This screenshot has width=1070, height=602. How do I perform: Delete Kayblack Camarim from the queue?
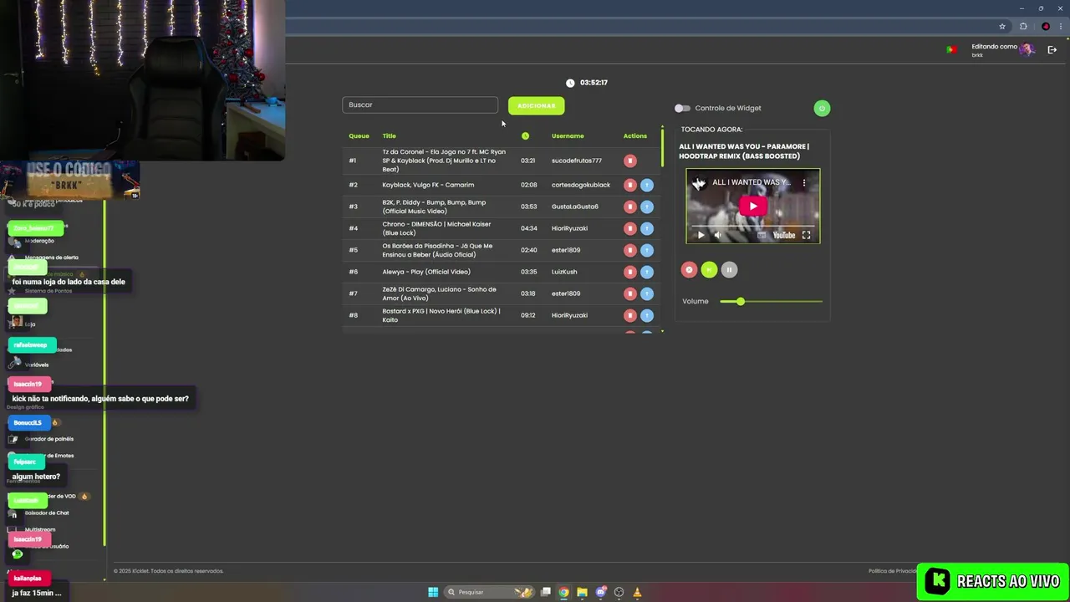click(630, 185)
